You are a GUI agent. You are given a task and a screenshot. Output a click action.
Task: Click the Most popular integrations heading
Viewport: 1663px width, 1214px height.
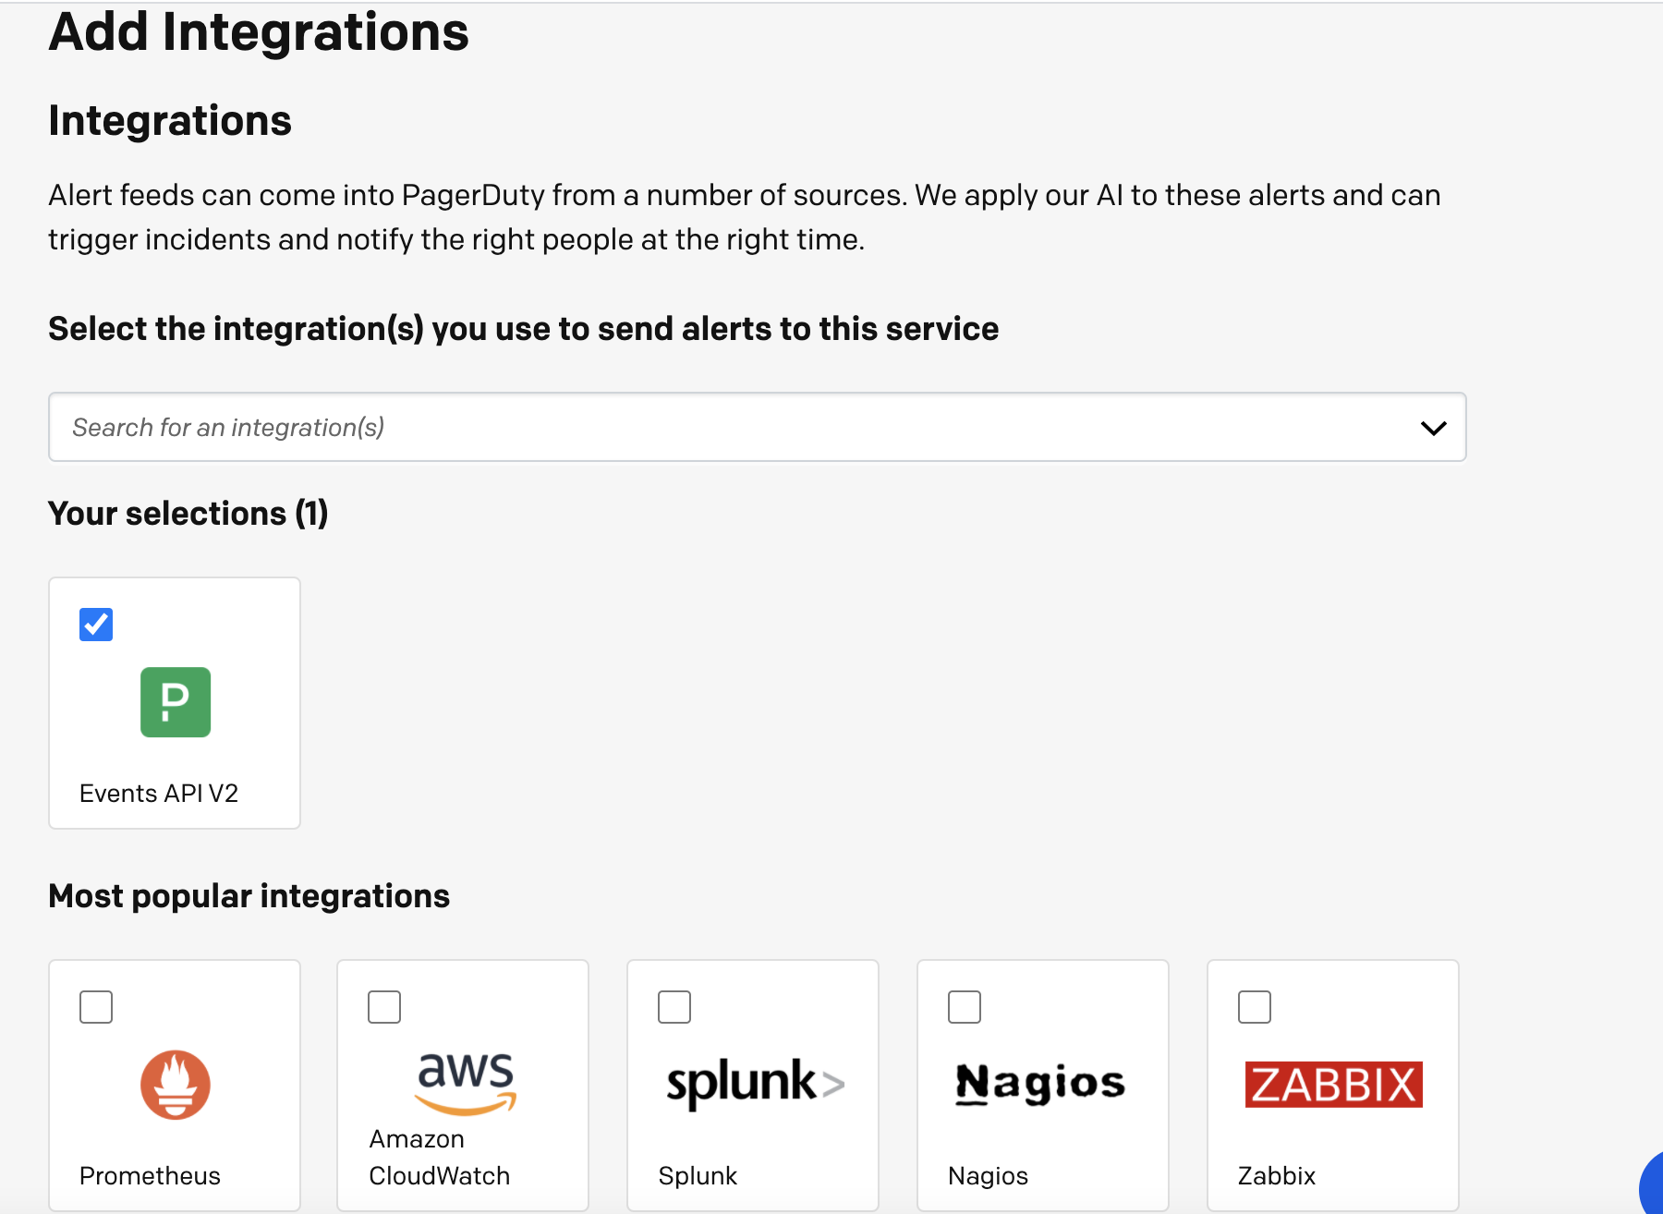pyautogui.click(x=249, y=896)
